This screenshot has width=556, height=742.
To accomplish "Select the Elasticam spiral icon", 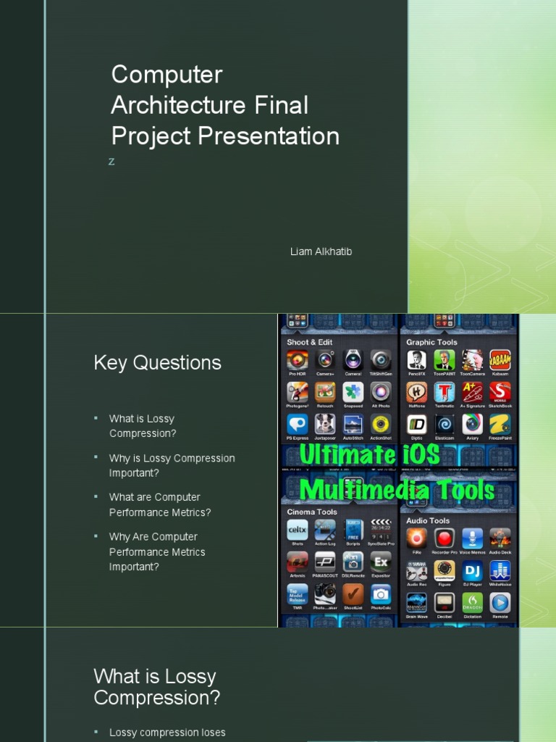I will click(445, 425).
